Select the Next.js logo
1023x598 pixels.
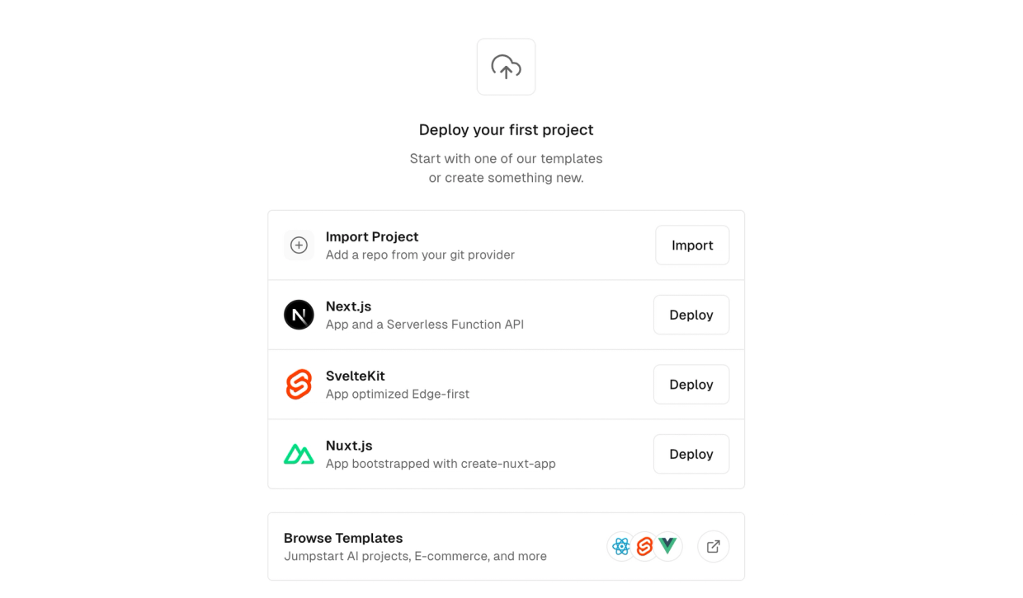pyautogui.click(x=299, y=315)
